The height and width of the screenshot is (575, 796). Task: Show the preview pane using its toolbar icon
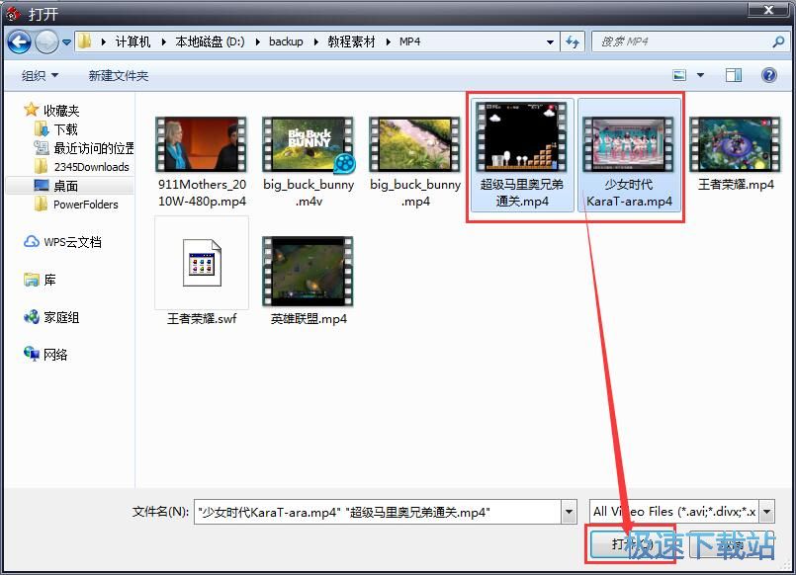[x=733, y=75]
